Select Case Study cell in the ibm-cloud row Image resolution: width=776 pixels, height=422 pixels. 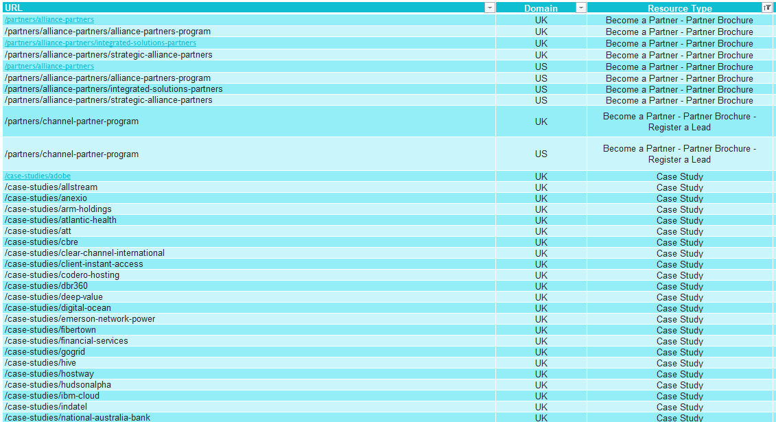(x=679, y=396)
